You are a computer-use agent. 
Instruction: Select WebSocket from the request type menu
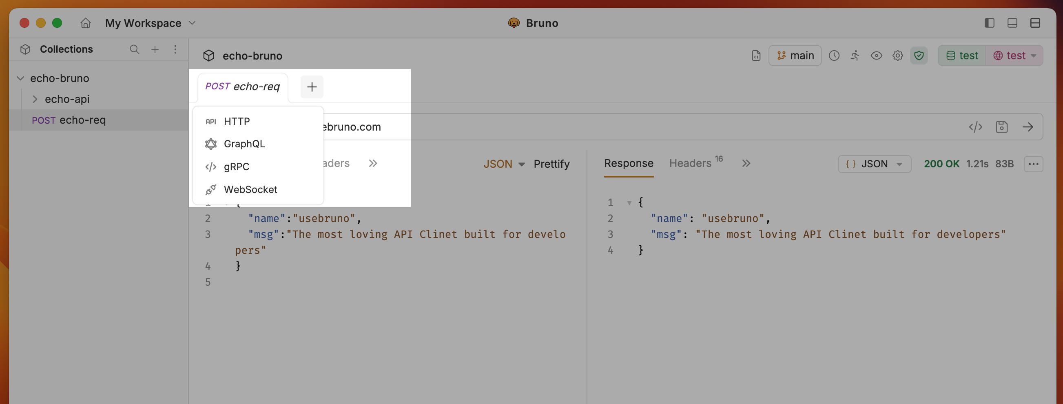pyautogui.click(x=250, y=189)
